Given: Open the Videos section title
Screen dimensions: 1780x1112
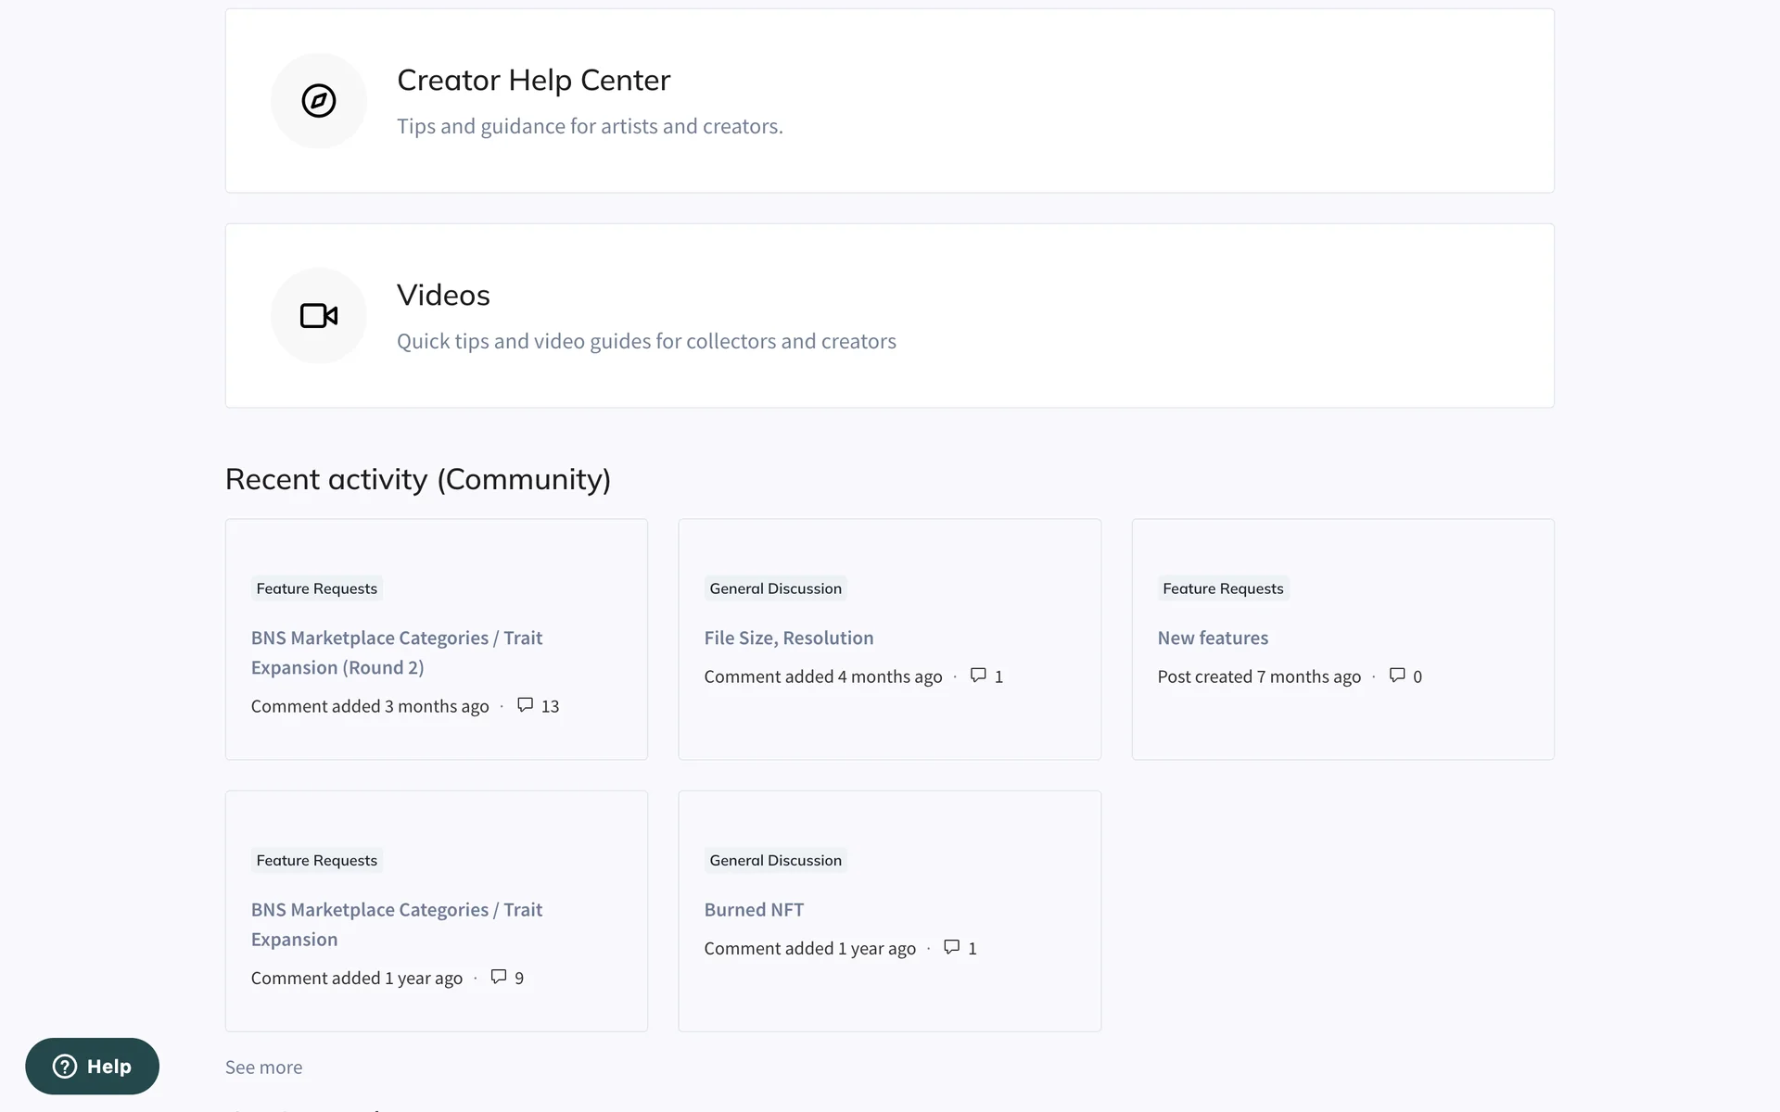Looking at the screenshot, I should coord(443,296).
